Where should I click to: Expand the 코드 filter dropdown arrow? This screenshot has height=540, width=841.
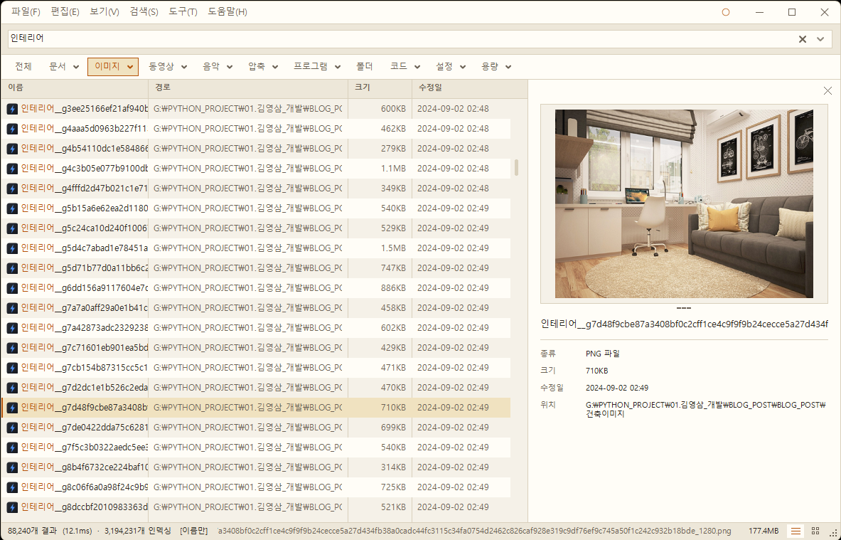pyautogui.click(x=417, y=67)
